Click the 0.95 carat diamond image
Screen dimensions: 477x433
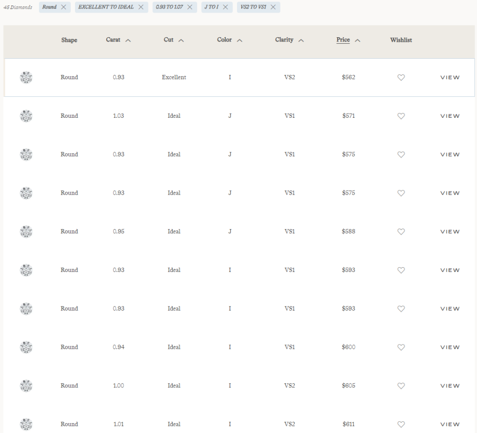(27, 231)
